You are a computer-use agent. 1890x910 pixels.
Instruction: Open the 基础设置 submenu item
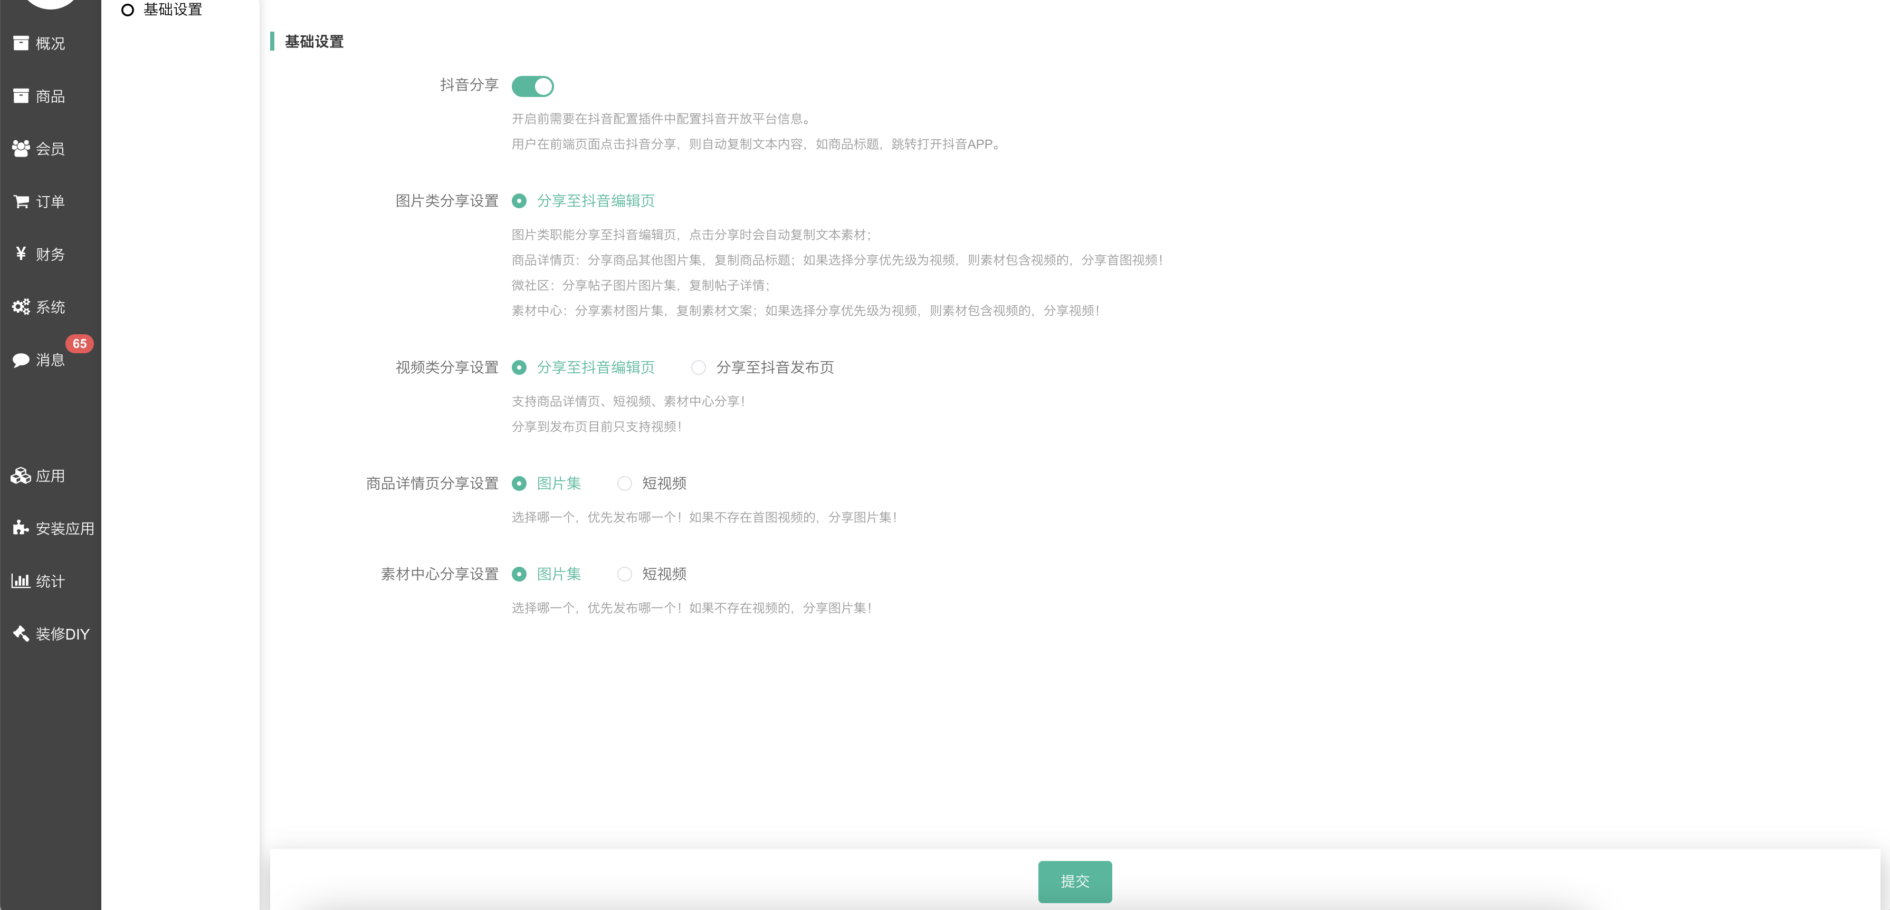(x=173, y=10)
